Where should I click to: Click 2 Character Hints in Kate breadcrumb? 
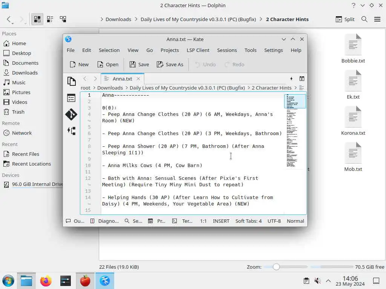pos(271,88)
